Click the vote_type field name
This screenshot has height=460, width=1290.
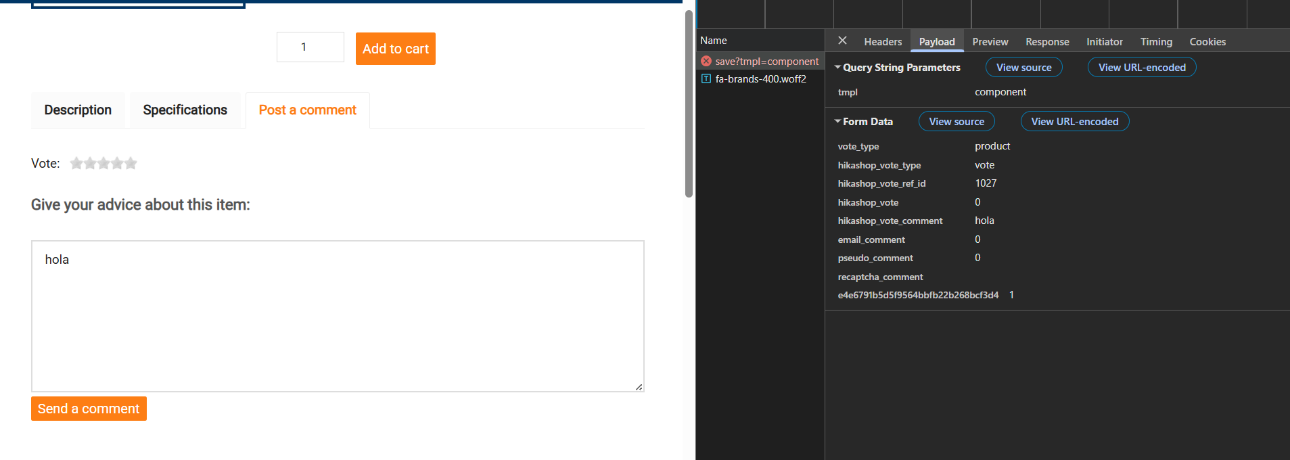click(858, 146)
